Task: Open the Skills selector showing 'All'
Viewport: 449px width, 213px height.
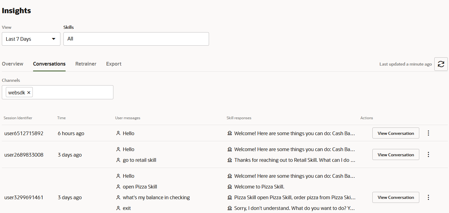Action: (x=136, y=39)
